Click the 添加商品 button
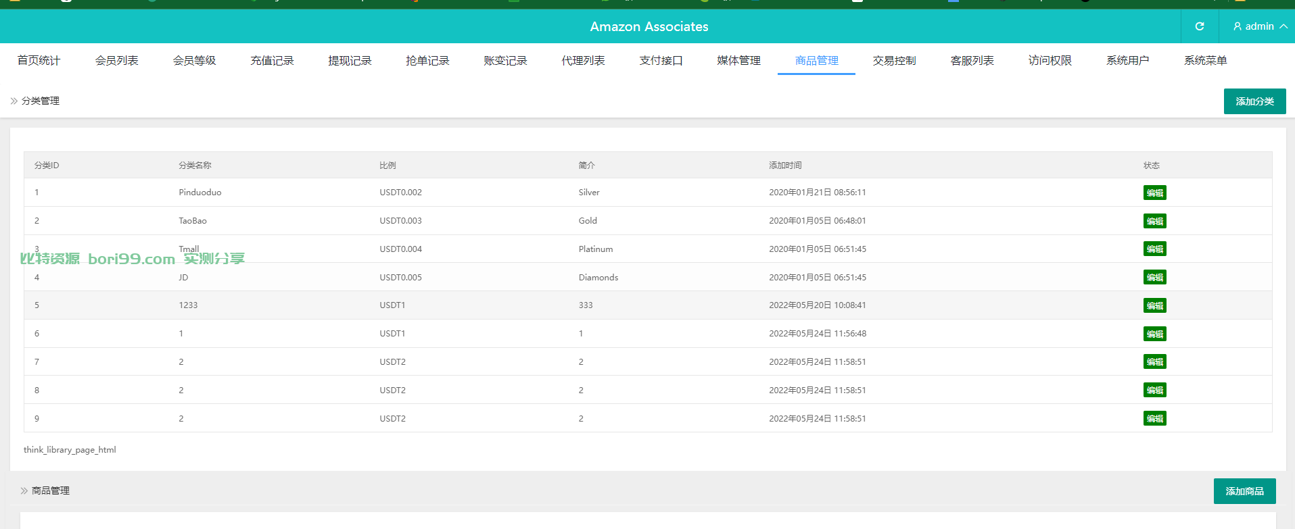Image resolution: width=1295 pixels, height=529 pixels. [1244, 491]
